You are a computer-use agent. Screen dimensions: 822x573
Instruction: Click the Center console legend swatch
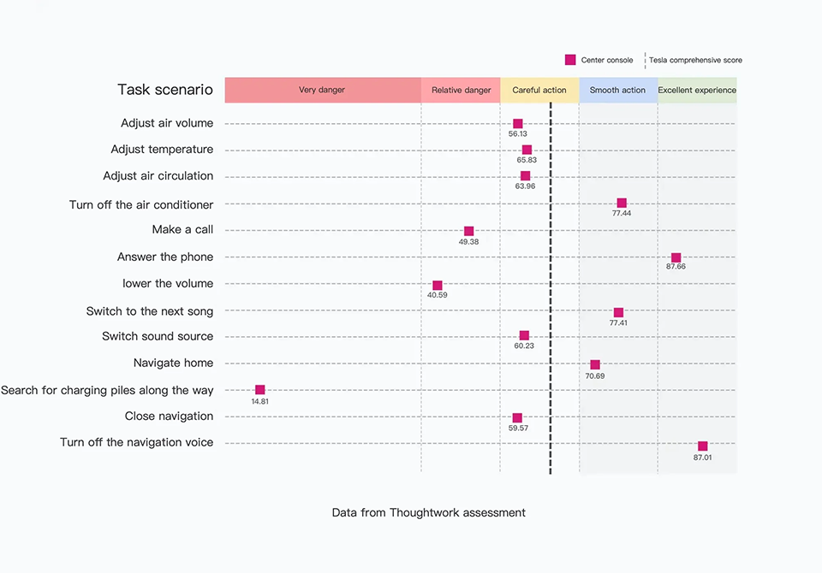570,60
